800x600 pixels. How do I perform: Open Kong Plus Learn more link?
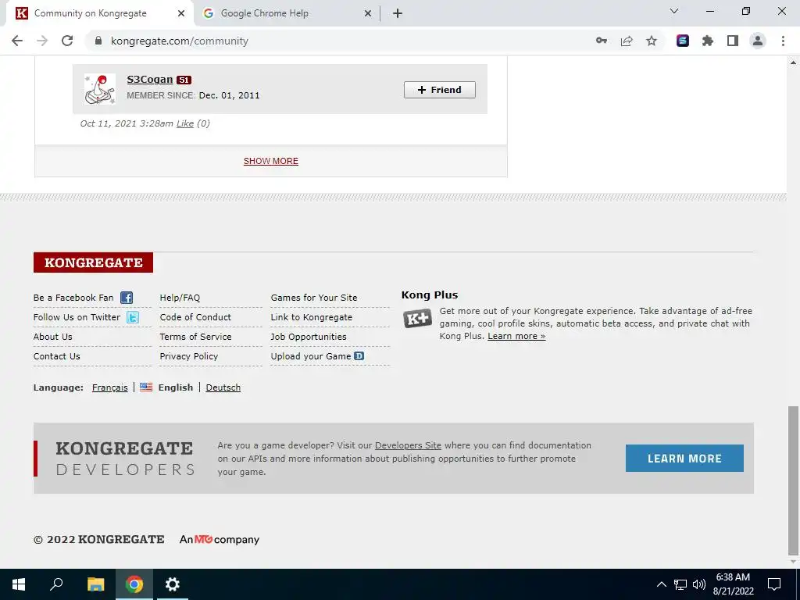(516, 336)
